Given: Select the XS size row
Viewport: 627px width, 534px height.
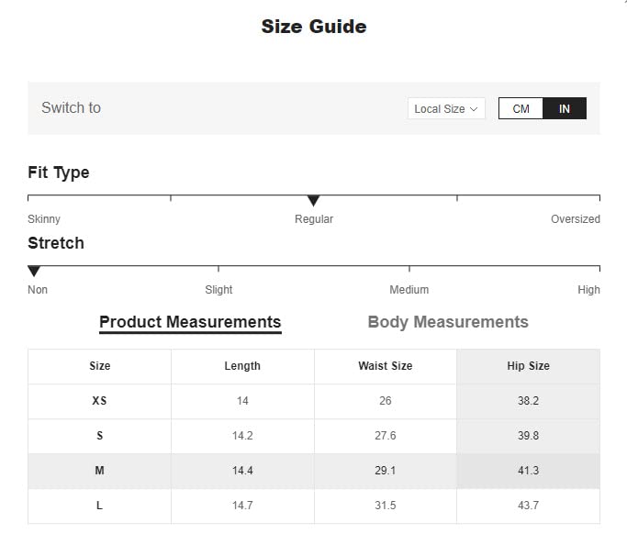Looking at the screenshot, I should tap(100, 401).
